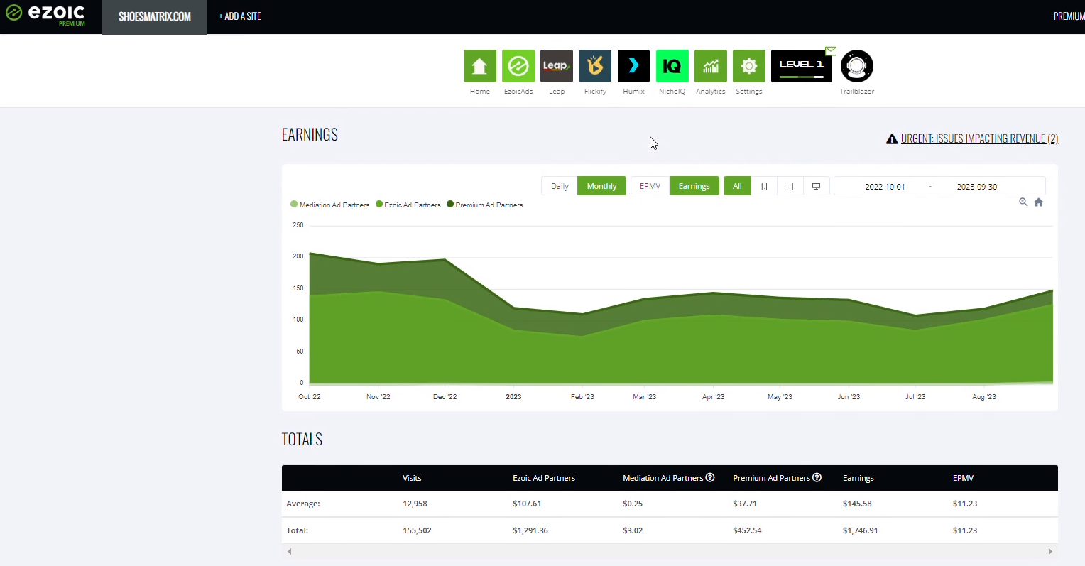Screen dimensions: 1085x566
Task: Click the chart zoom magnifier icon
Action: [1023, 202]
